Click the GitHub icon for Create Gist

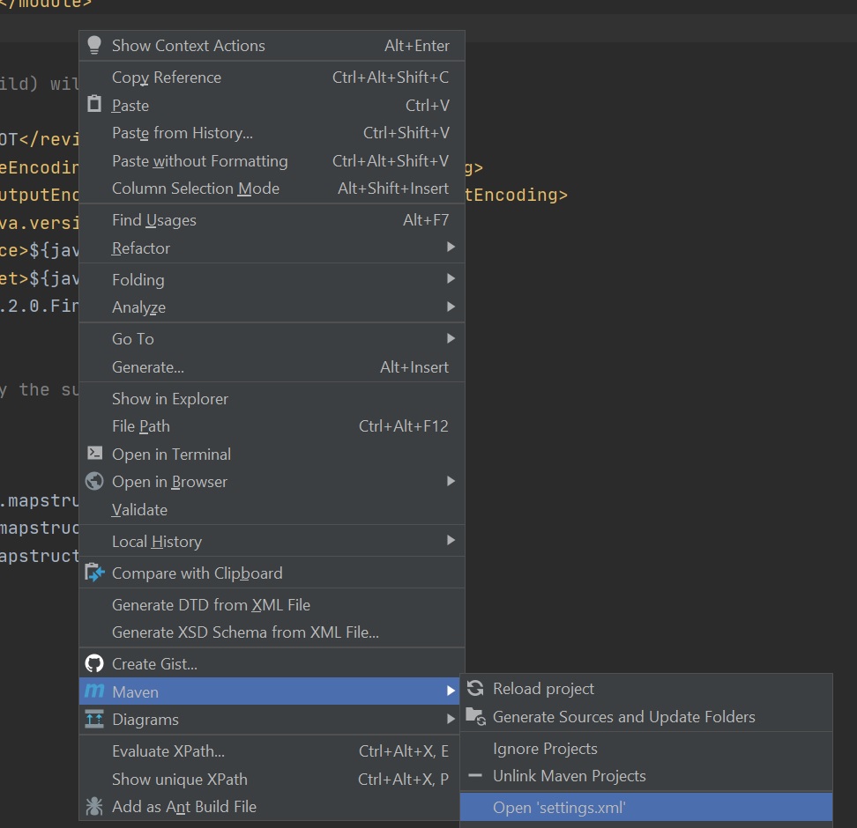click(94, 664)
